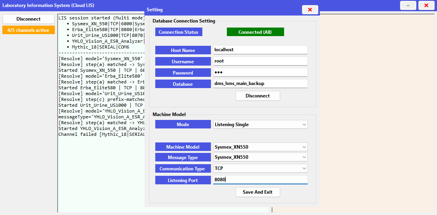The image size is (437, 215).
Task: Open the Machine Model dropdown
Action: 260,147
